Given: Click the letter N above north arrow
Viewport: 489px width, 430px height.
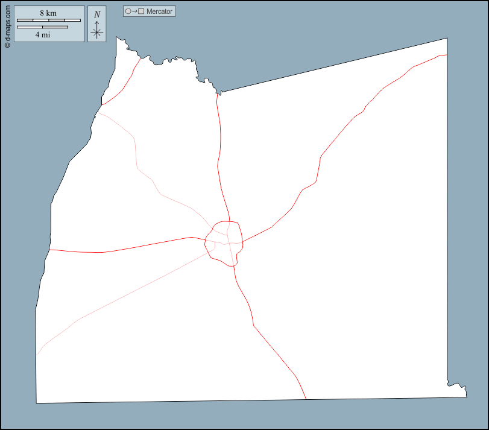Looking at the screenshot, I should click(96, 14).
